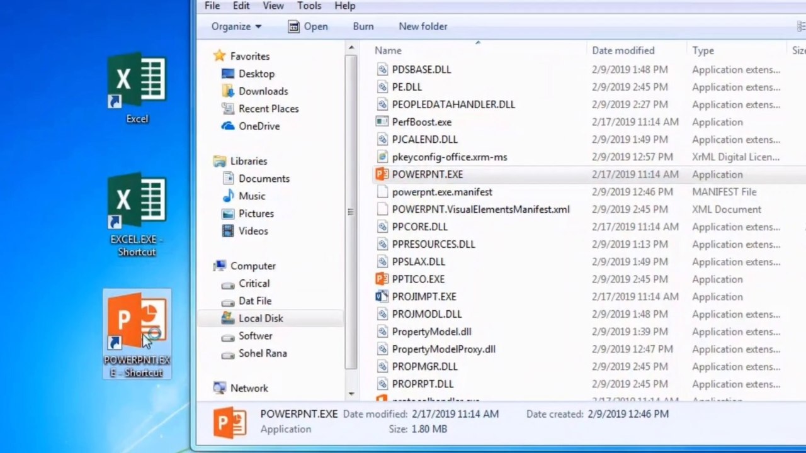Click the Open toolbar button
The height and width of the screenshot is (453, 806).
tap(308, 26)
